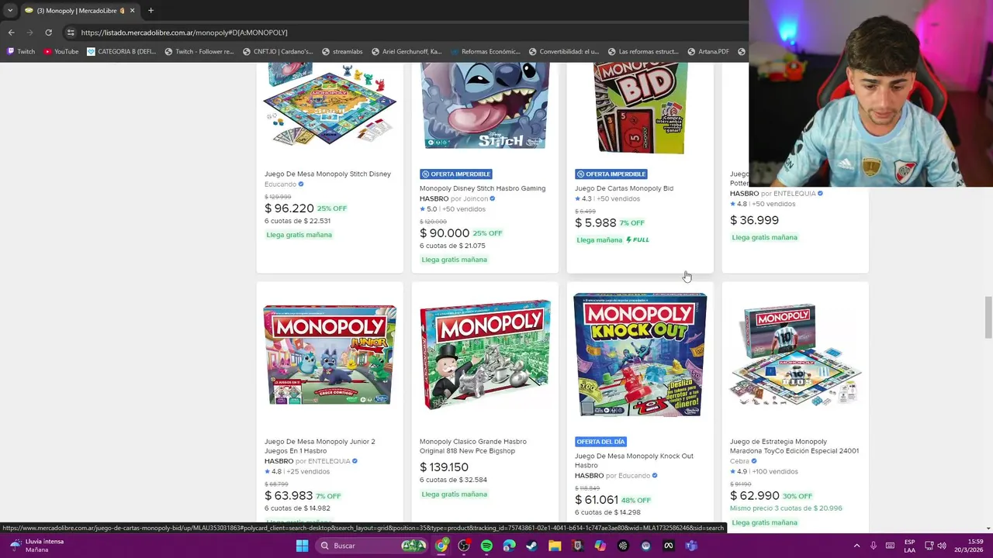This screenshot has height=558, width=993.
Task: Click the $ 61.061 price
Action: tap(596, 500)
